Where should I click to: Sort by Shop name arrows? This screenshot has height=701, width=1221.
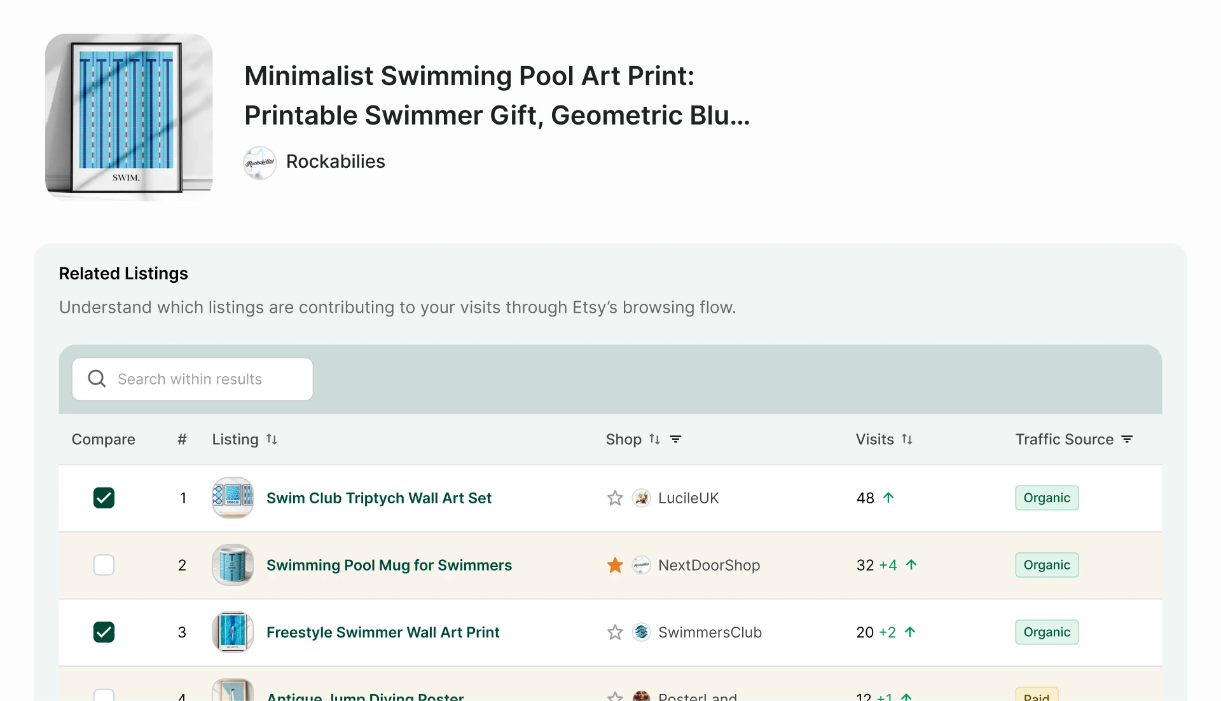tap(654, 439)
